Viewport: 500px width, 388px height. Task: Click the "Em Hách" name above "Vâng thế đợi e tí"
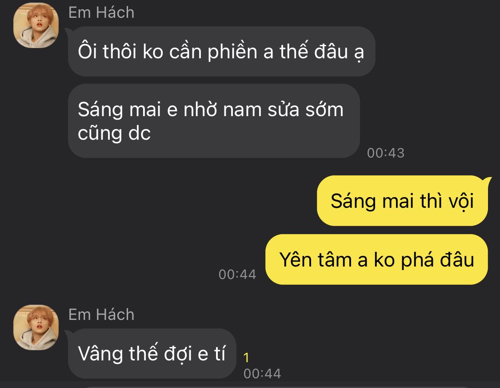coord(101,315)
